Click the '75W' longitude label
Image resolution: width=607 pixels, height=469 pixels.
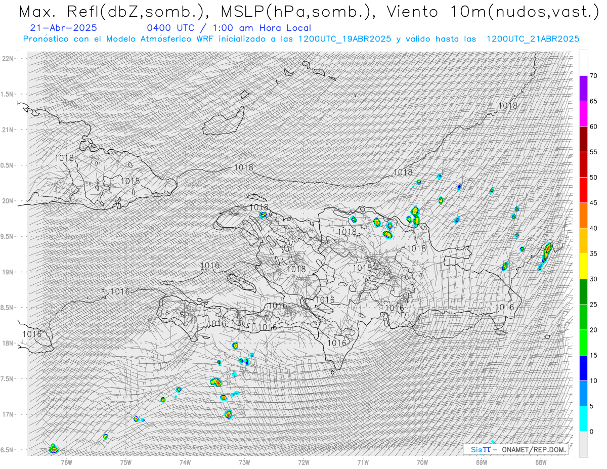coord(125,462)
